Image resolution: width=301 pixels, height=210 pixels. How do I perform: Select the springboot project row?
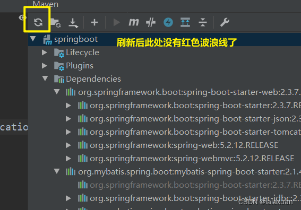(165, 39)
